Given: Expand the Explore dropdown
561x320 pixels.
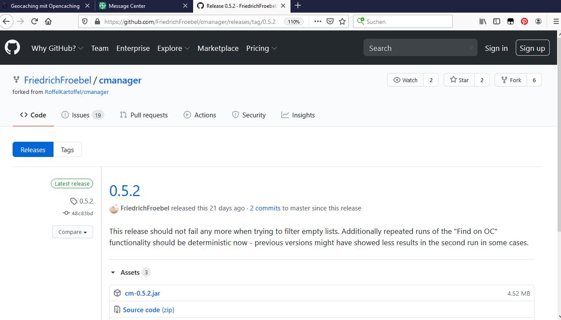Looking at the screenshot, I should point(174,48).
